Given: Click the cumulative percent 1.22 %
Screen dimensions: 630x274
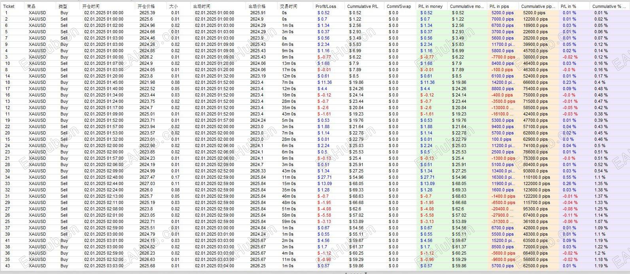Looking at the screenshot, I should tap(601, 247).
